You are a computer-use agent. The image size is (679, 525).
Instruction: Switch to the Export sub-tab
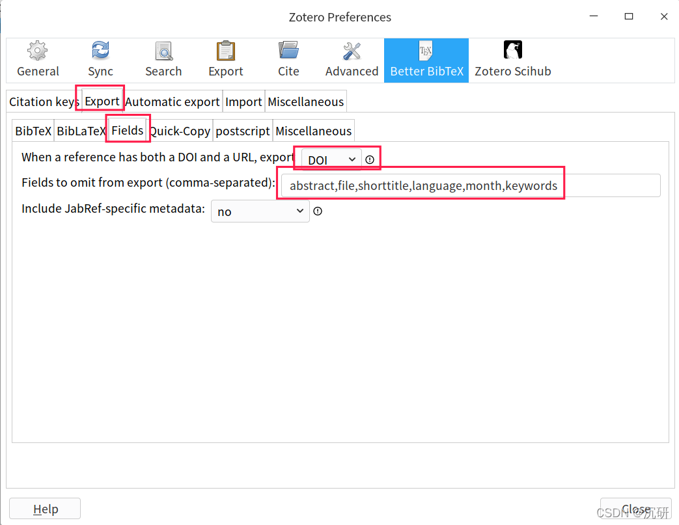102,101
